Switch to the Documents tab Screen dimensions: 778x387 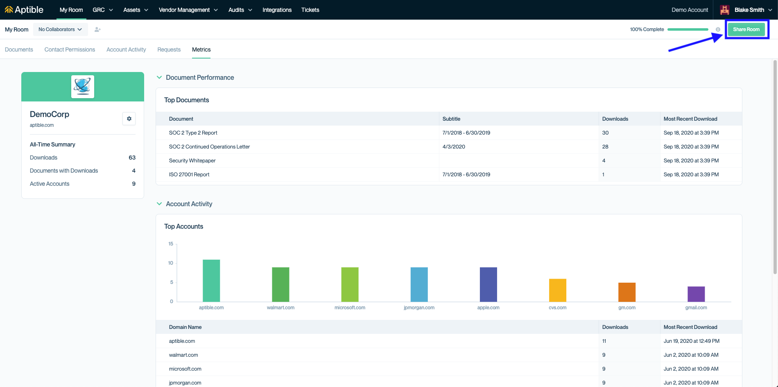pyautogui.click(x=19, y=49)
